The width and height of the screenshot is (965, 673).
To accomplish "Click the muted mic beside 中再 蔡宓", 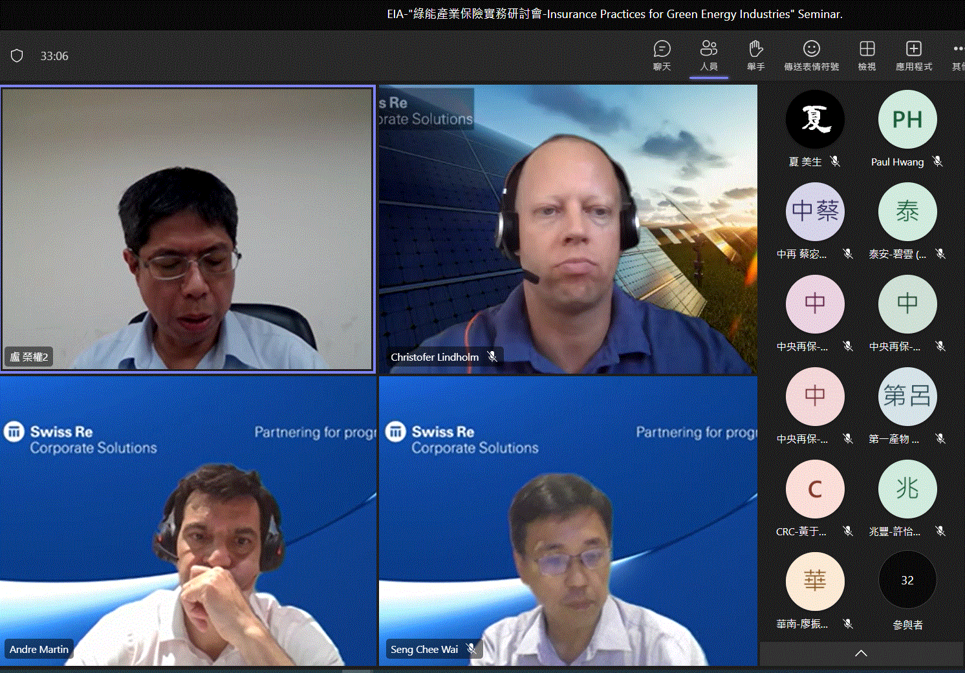I will (x=848, y=254).
